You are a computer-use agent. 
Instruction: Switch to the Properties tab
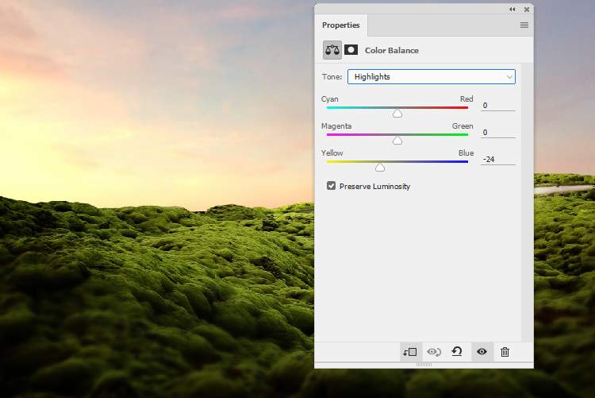(340, 25)
